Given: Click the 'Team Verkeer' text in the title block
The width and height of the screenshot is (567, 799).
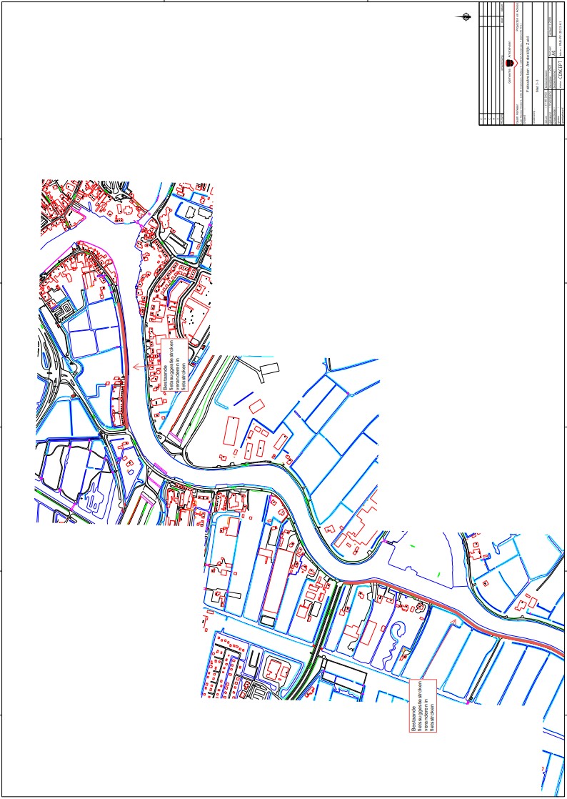Looking at the screenshot, I should [x=518, y=111].
